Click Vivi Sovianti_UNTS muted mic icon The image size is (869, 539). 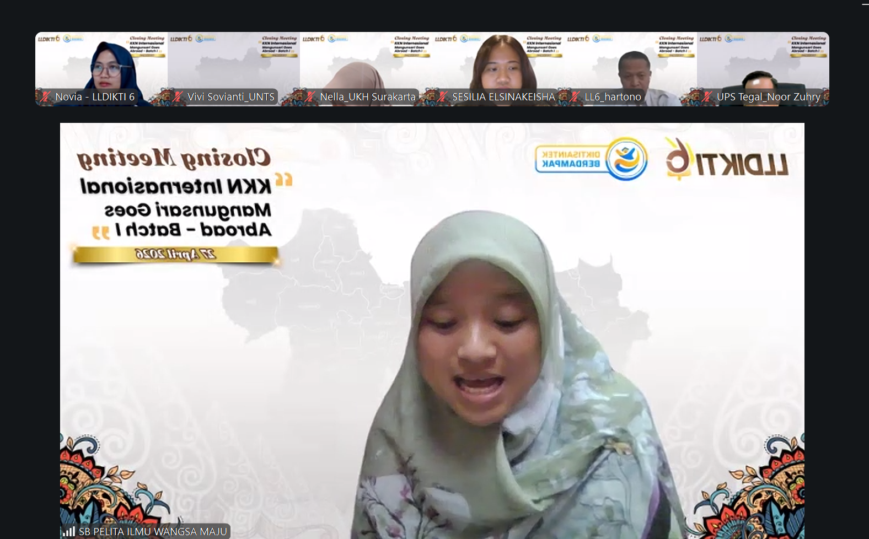pyautogui.click(x=178, y=97)
